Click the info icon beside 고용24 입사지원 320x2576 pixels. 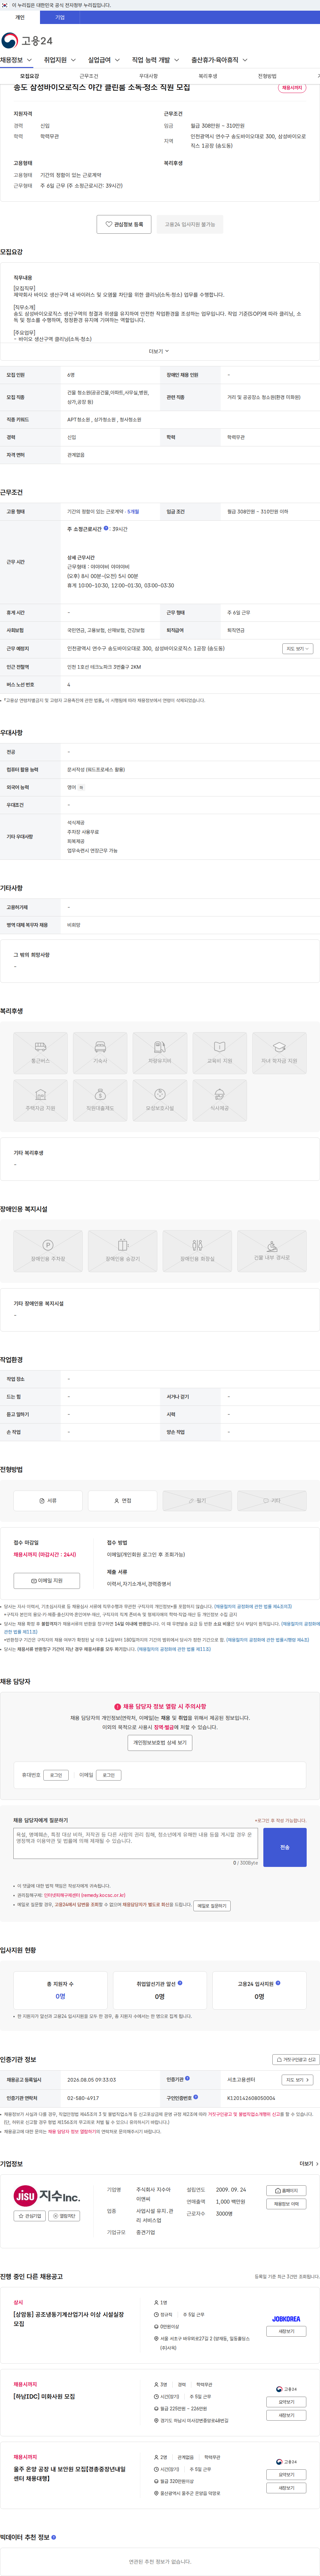click(x=278, y=1983)
